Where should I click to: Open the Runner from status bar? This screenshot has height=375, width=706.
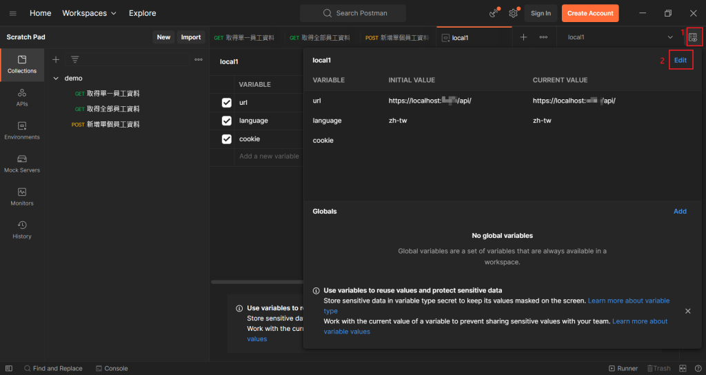[x=623, y=368]
